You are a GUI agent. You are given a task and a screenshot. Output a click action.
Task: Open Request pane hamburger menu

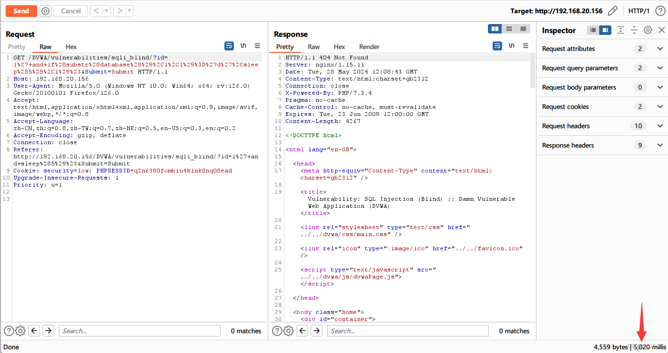(x=257, y=46)
